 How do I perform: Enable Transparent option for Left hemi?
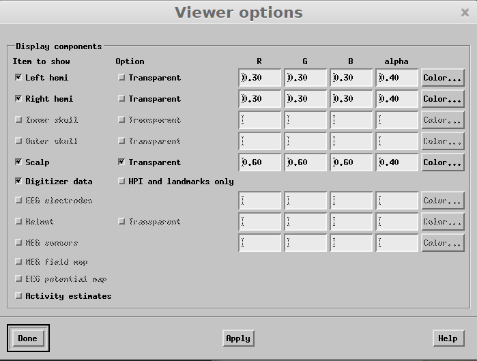click(x=121, y=78)
